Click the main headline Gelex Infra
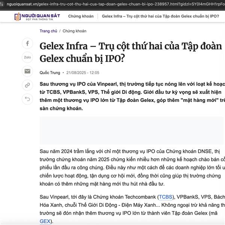The image size is (225, 225). [x=131, y=52]
